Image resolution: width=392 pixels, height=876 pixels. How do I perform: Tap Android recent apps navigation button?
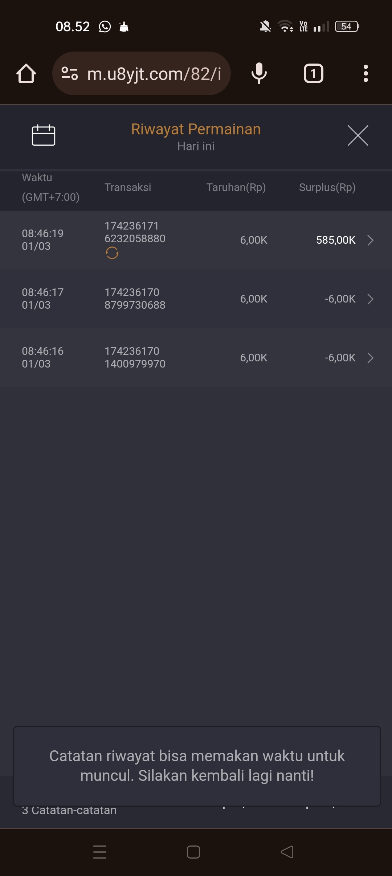(x=100, y=852)
